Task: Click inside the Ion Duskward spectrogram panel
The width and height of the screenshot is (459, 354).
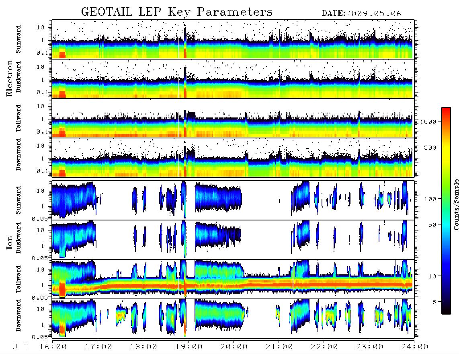Action: [x=233, y=240]
